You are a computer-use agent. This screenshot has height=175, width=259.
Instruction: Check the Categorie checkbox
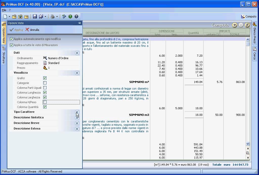pyautogui.click(x=45, y=83)
